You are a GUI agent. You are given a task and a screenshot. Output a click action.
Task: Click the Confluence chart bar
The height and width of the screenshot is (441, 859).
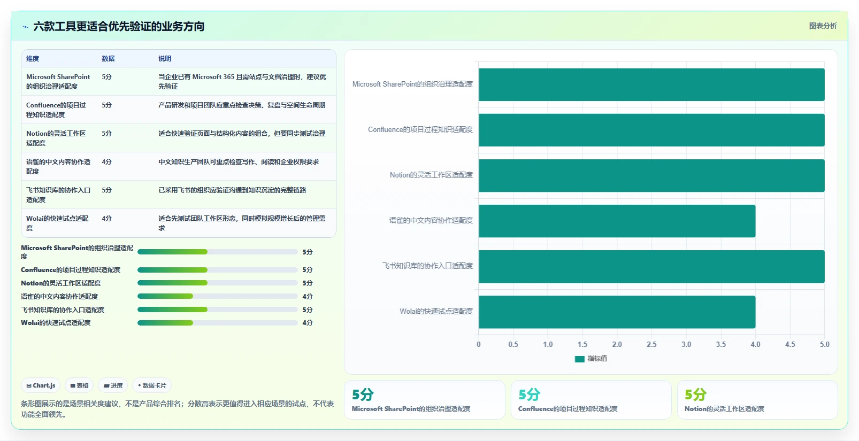click(x=651, y=130)
